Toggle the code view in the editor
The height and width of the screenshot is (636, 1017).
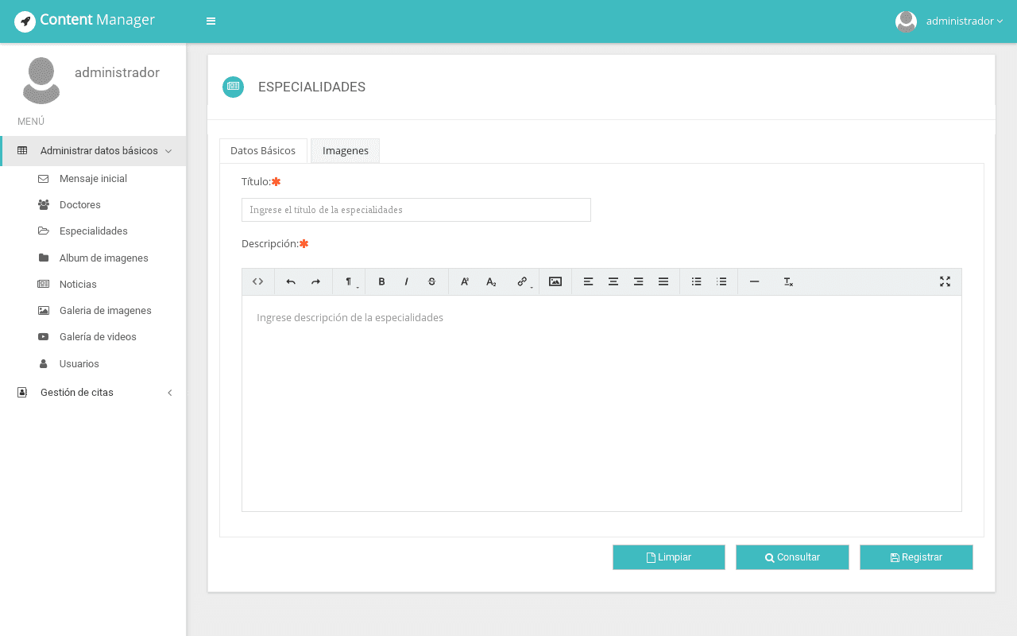point(257,281)
